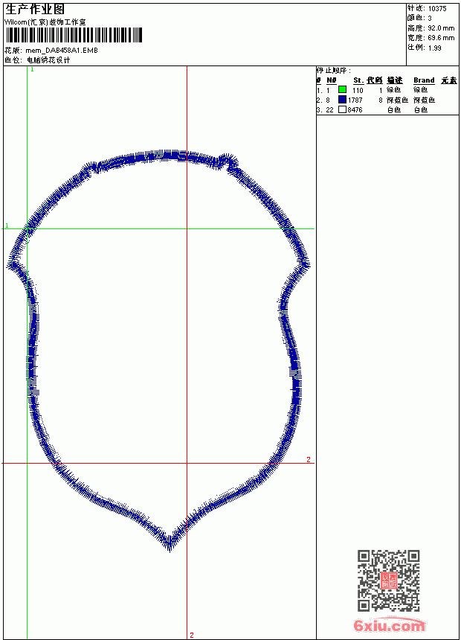
Task: Click the dark blue color swatch in row 2
Action: coord(342,100)
